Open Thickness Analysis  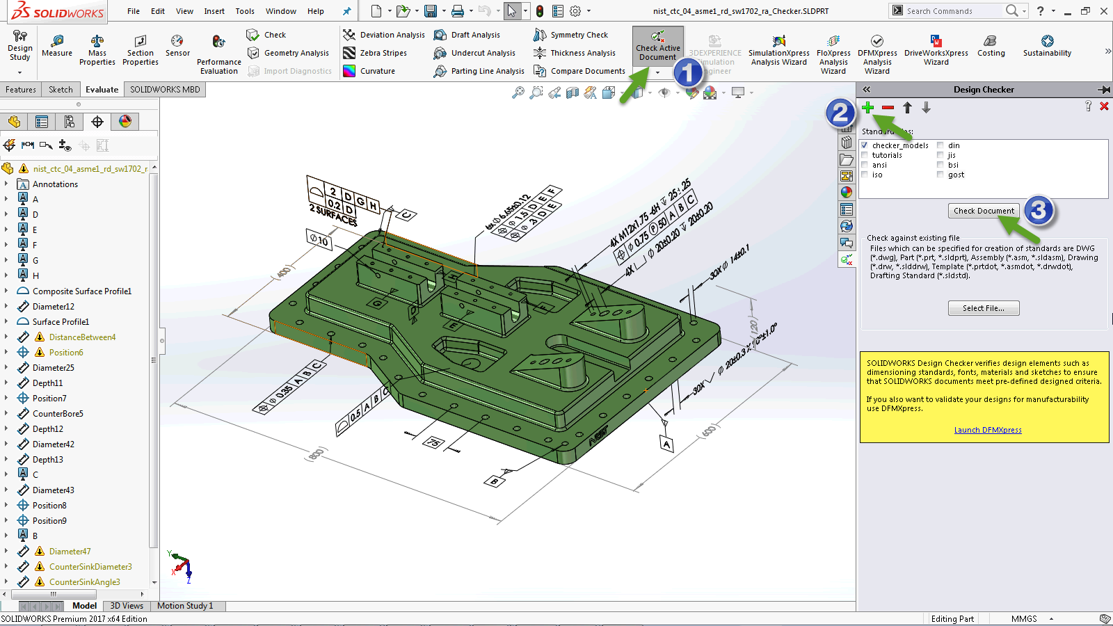[575, 53]
